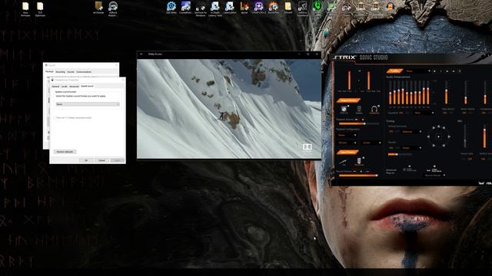Click the right speaker arrow in the surround layout
The width and height of the screenshot is (492, 276).
click(449, 136)
